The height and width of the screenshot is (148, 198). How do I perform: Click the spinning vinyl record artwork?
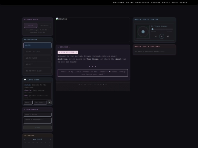click(x=143, y=32)
